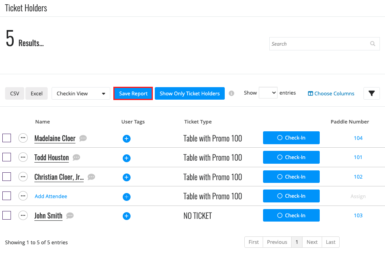
Task: Open the filter funnel icon
Action: 371,93
